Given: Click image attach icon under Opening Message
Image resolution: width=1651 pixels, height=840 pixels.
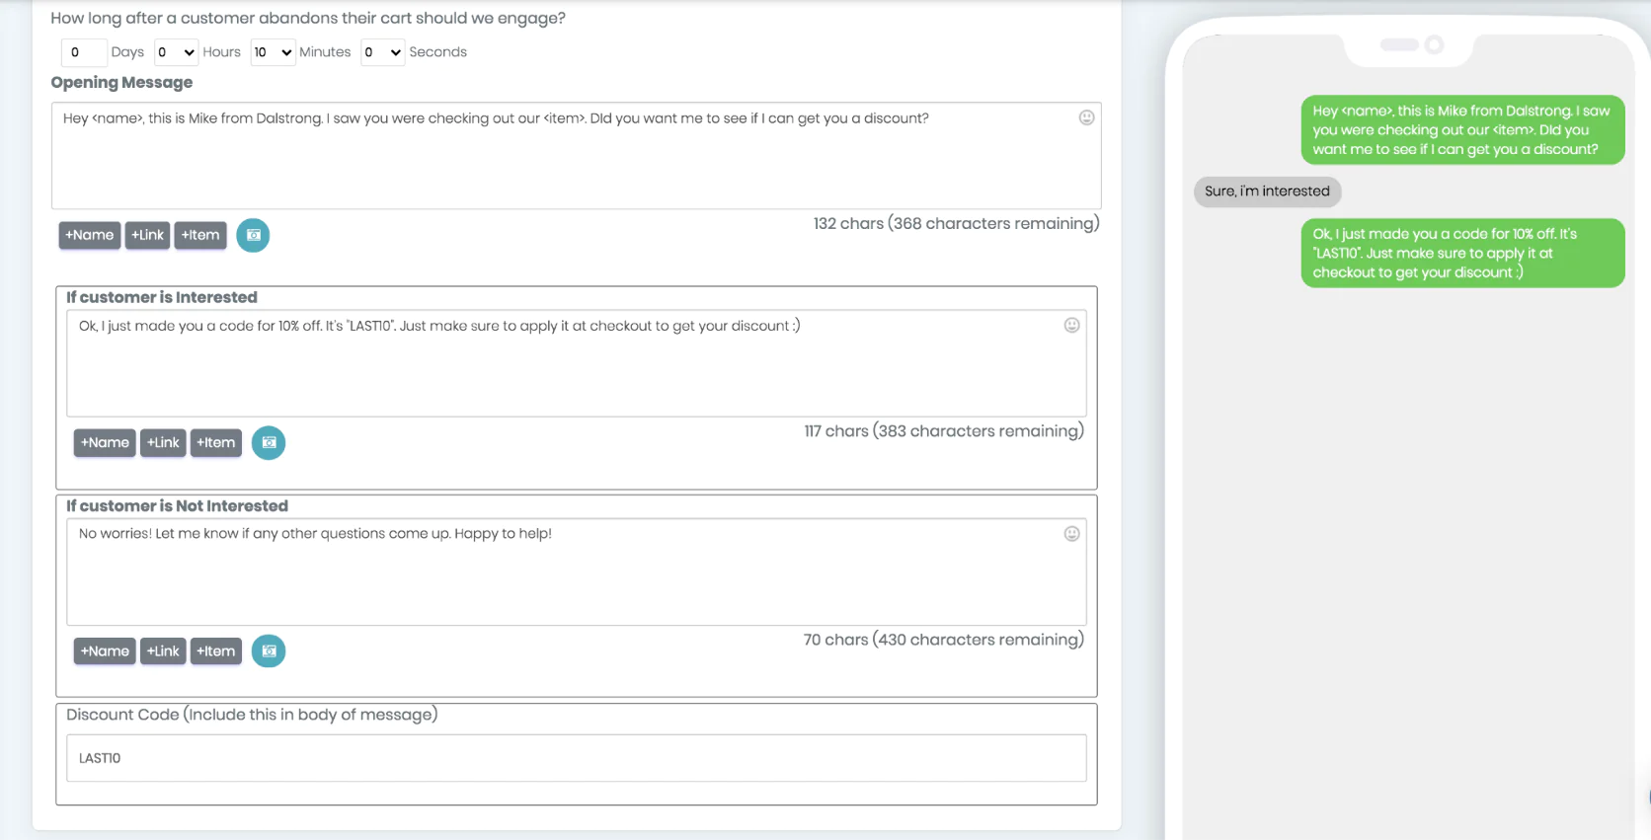Looking at the screenshot, I should pos(253,235).
